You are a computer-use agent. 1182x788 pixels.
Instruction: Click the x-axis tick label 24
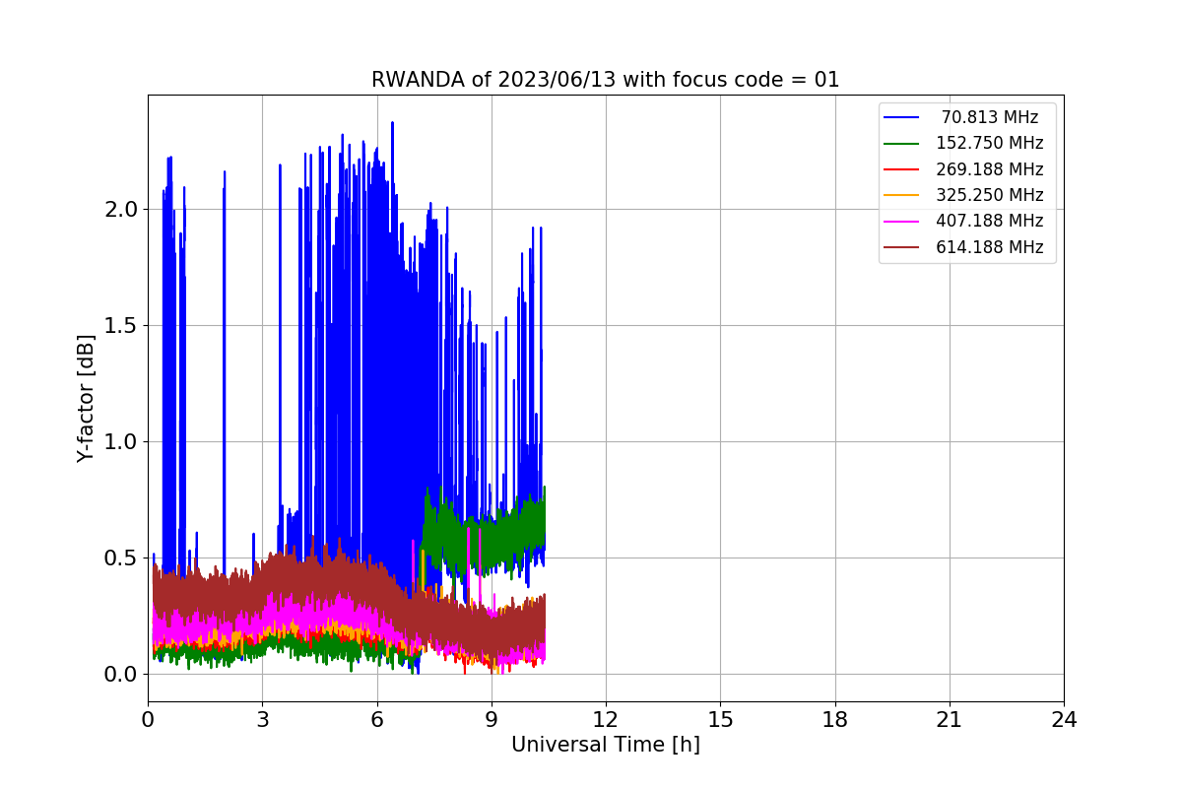tap(1064, 720)
